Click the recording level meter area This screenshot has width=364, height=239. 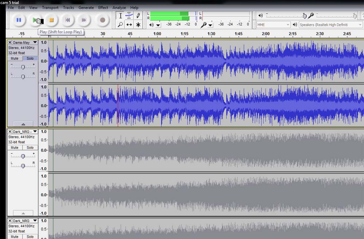point(226,16)
